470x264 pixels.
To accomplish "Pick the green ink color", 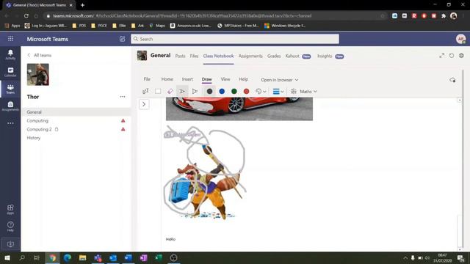I will click(x=234, y=91).
